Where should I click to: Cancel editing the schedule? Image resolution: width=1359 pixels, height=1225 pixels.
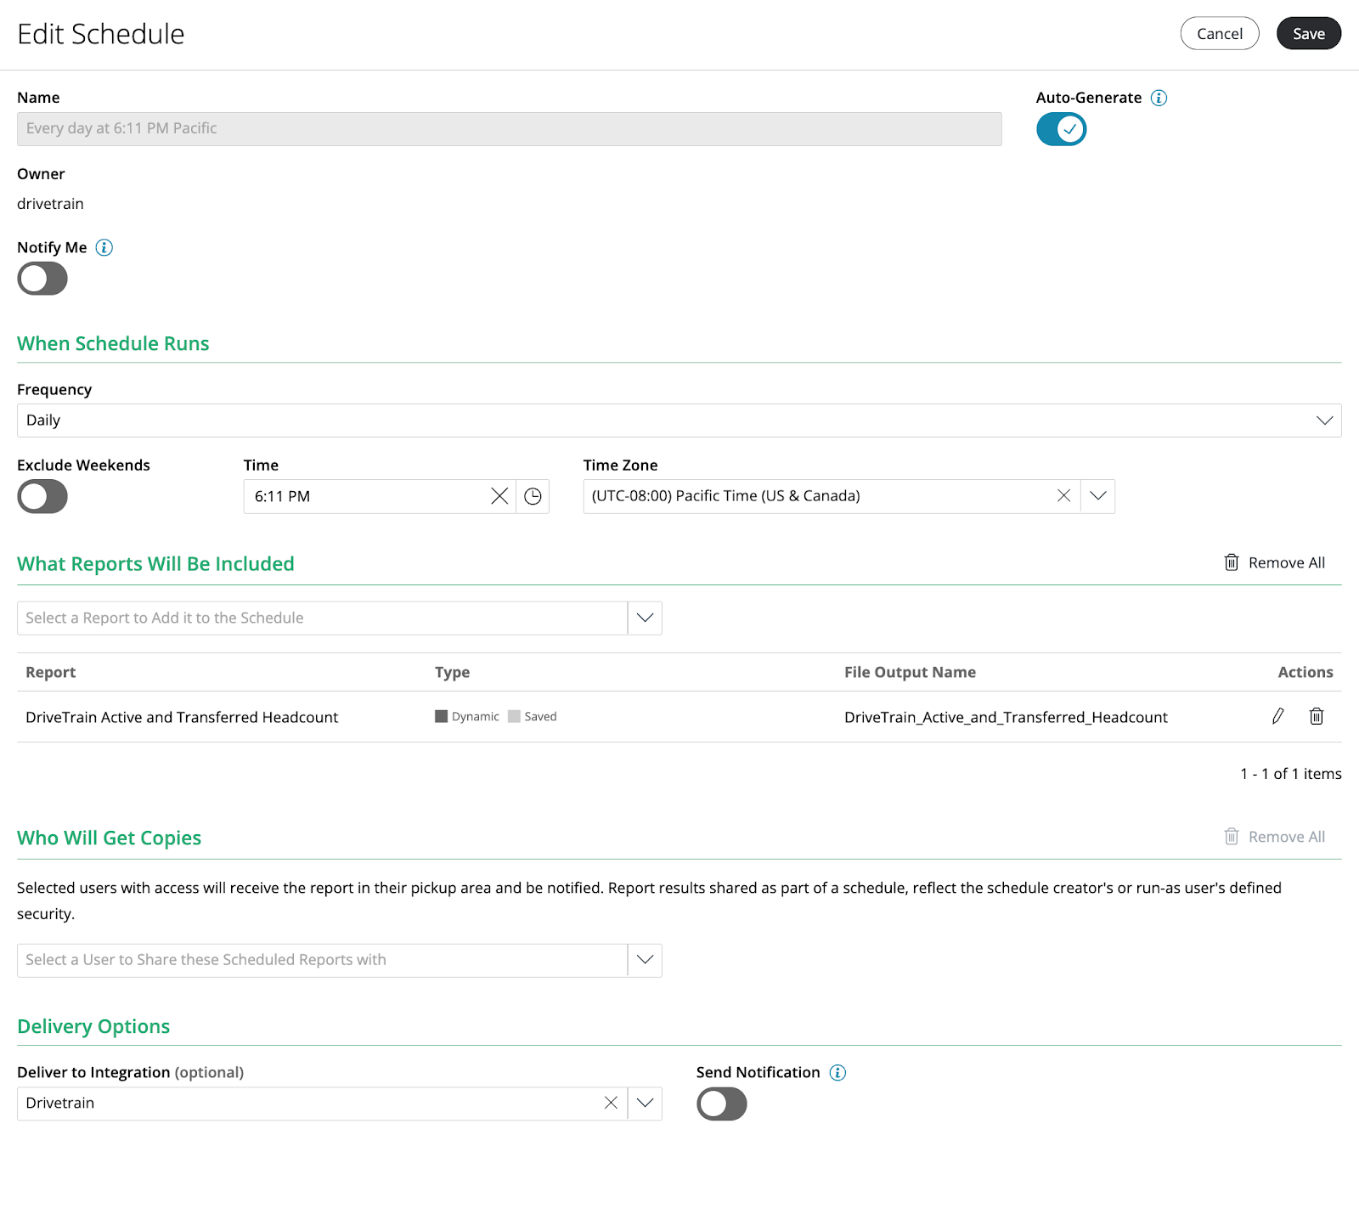(1219, 34)
